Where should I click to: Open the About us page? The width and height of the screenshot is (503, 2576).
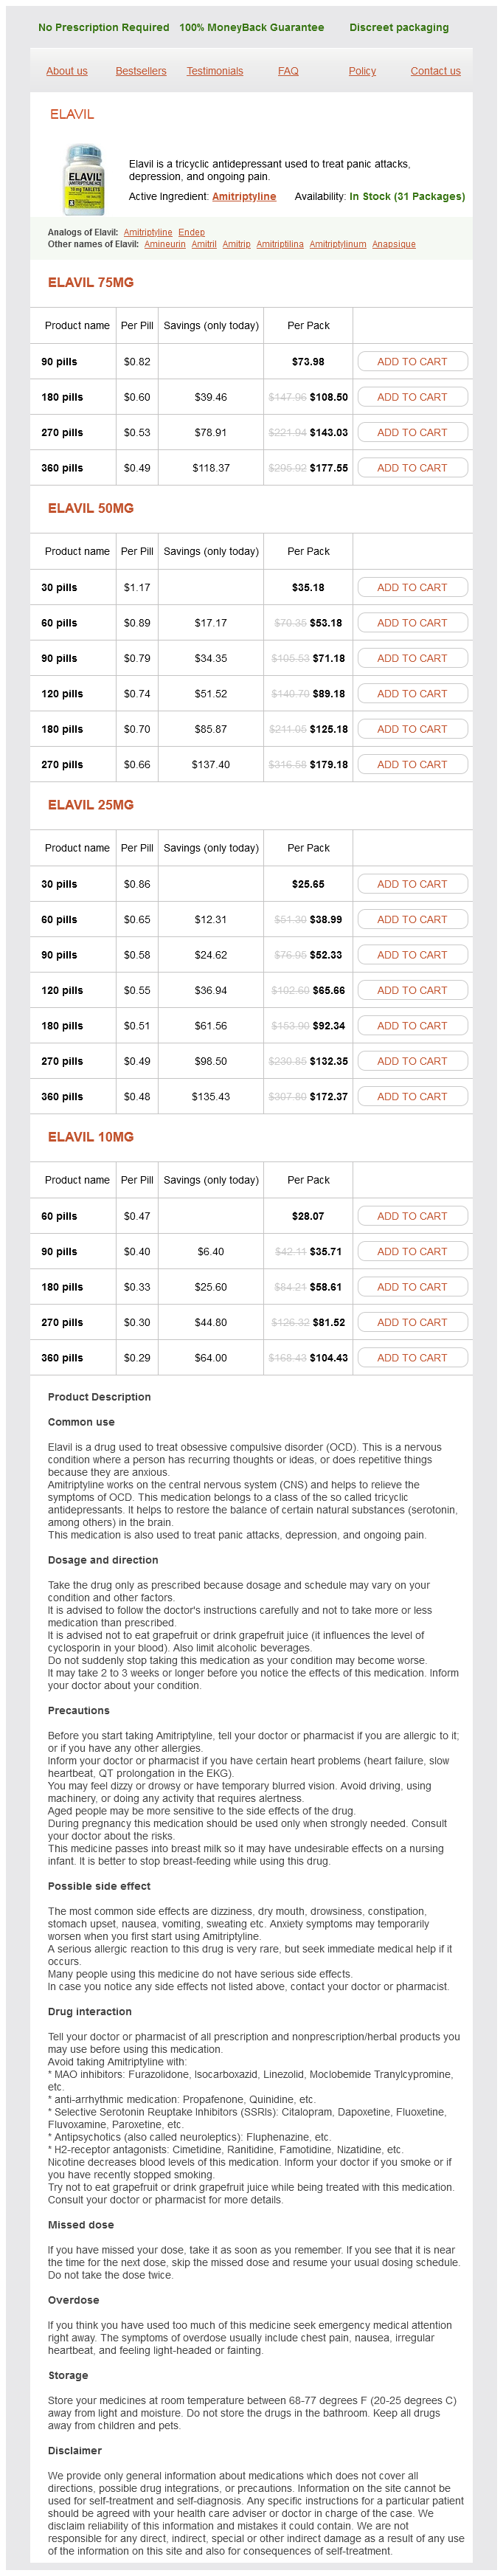[67, 71]
